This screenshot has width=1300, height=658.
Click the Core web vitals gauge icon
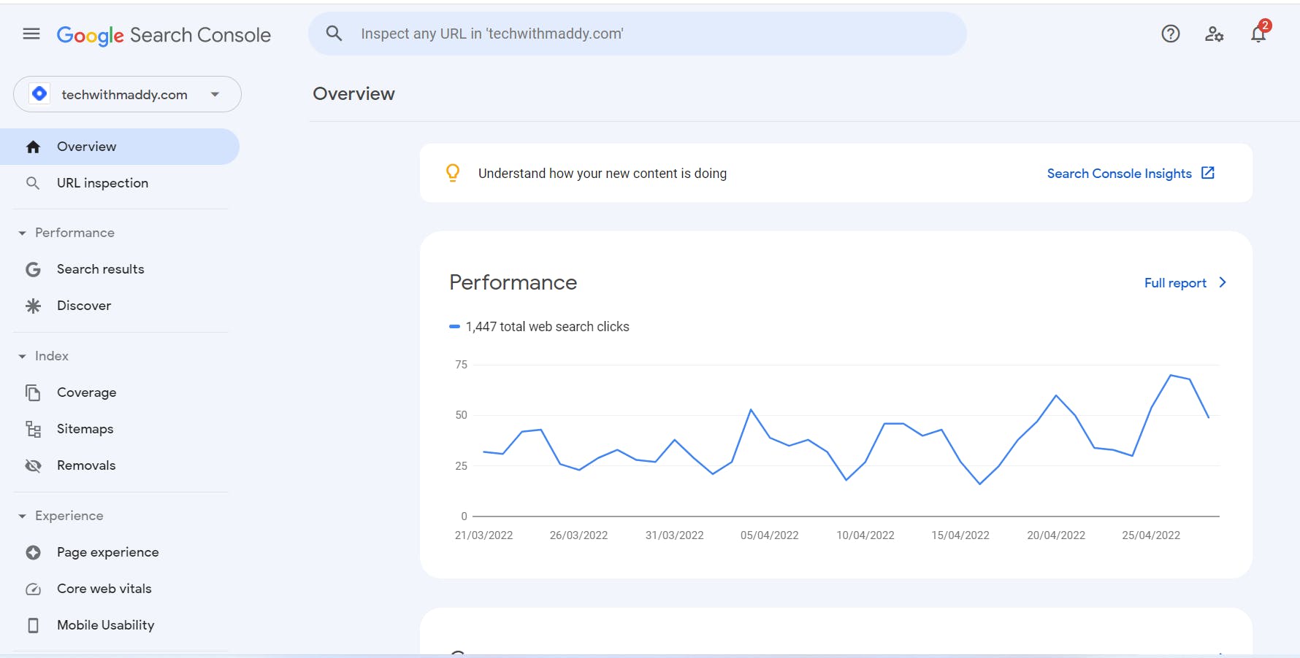[33, 589]
